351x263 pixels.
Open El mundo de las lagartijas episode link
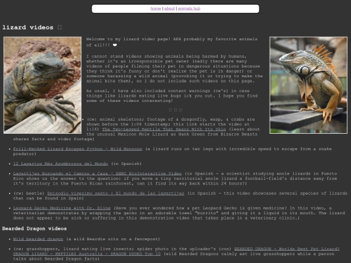[x=116, y=194]
